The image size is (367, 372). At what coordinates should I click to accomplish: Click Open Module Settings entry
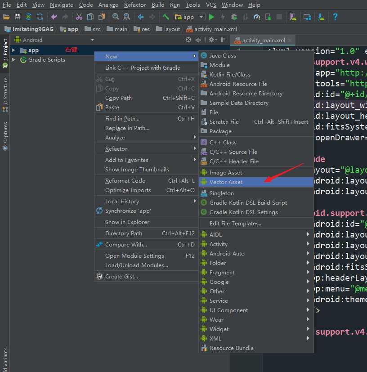pyautogui.click(x=146, y=256)
